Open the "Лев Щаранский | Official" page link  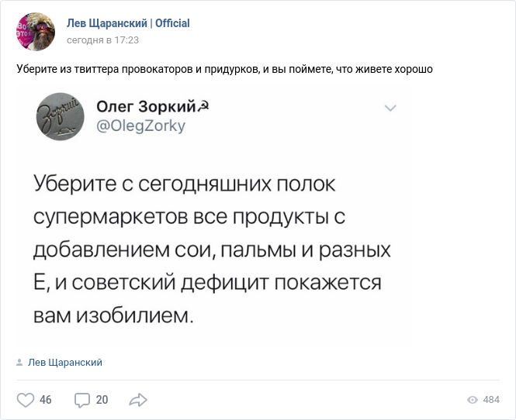point(128,23)
